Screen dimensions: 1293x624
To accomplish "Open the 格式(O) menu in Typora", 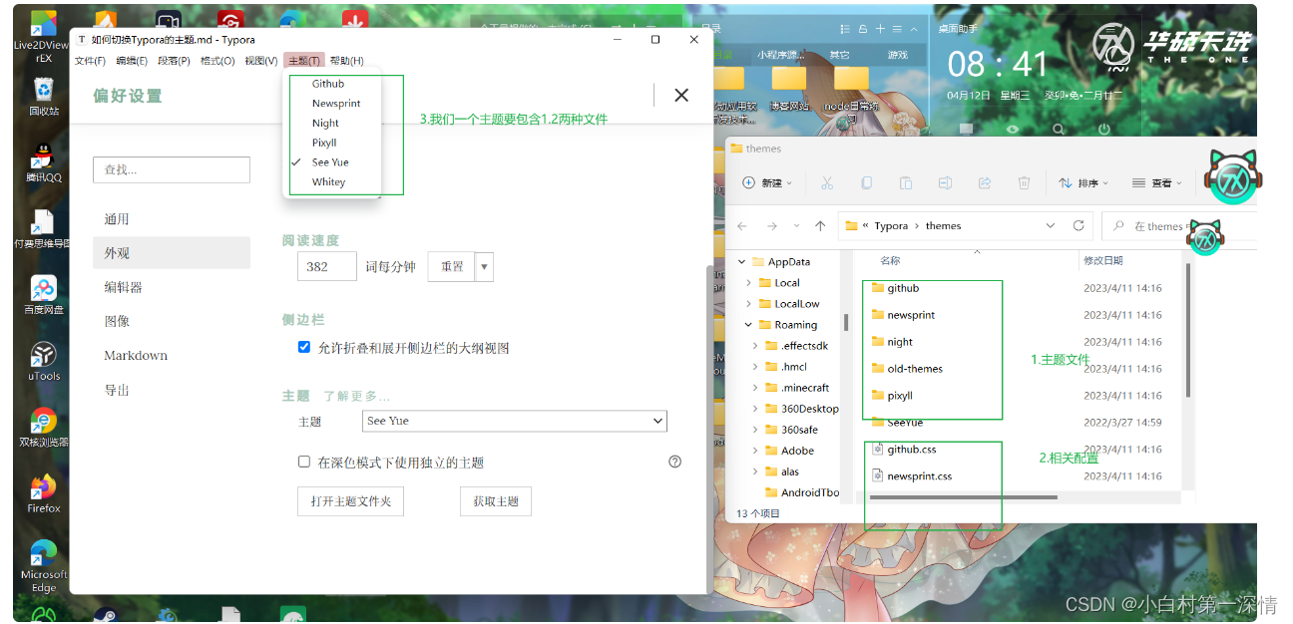I will point(217,61).
